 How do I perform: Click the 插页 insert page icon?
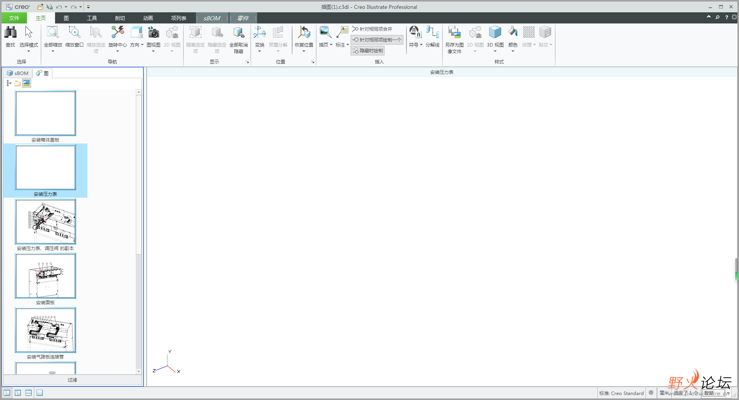[x=326, y=32]
